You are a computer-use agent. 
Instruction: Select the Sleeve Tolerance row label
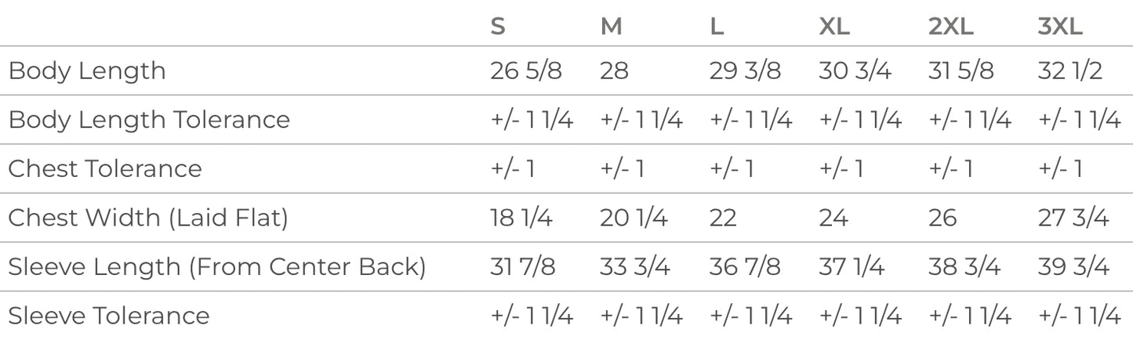click(x=109, y=316)
